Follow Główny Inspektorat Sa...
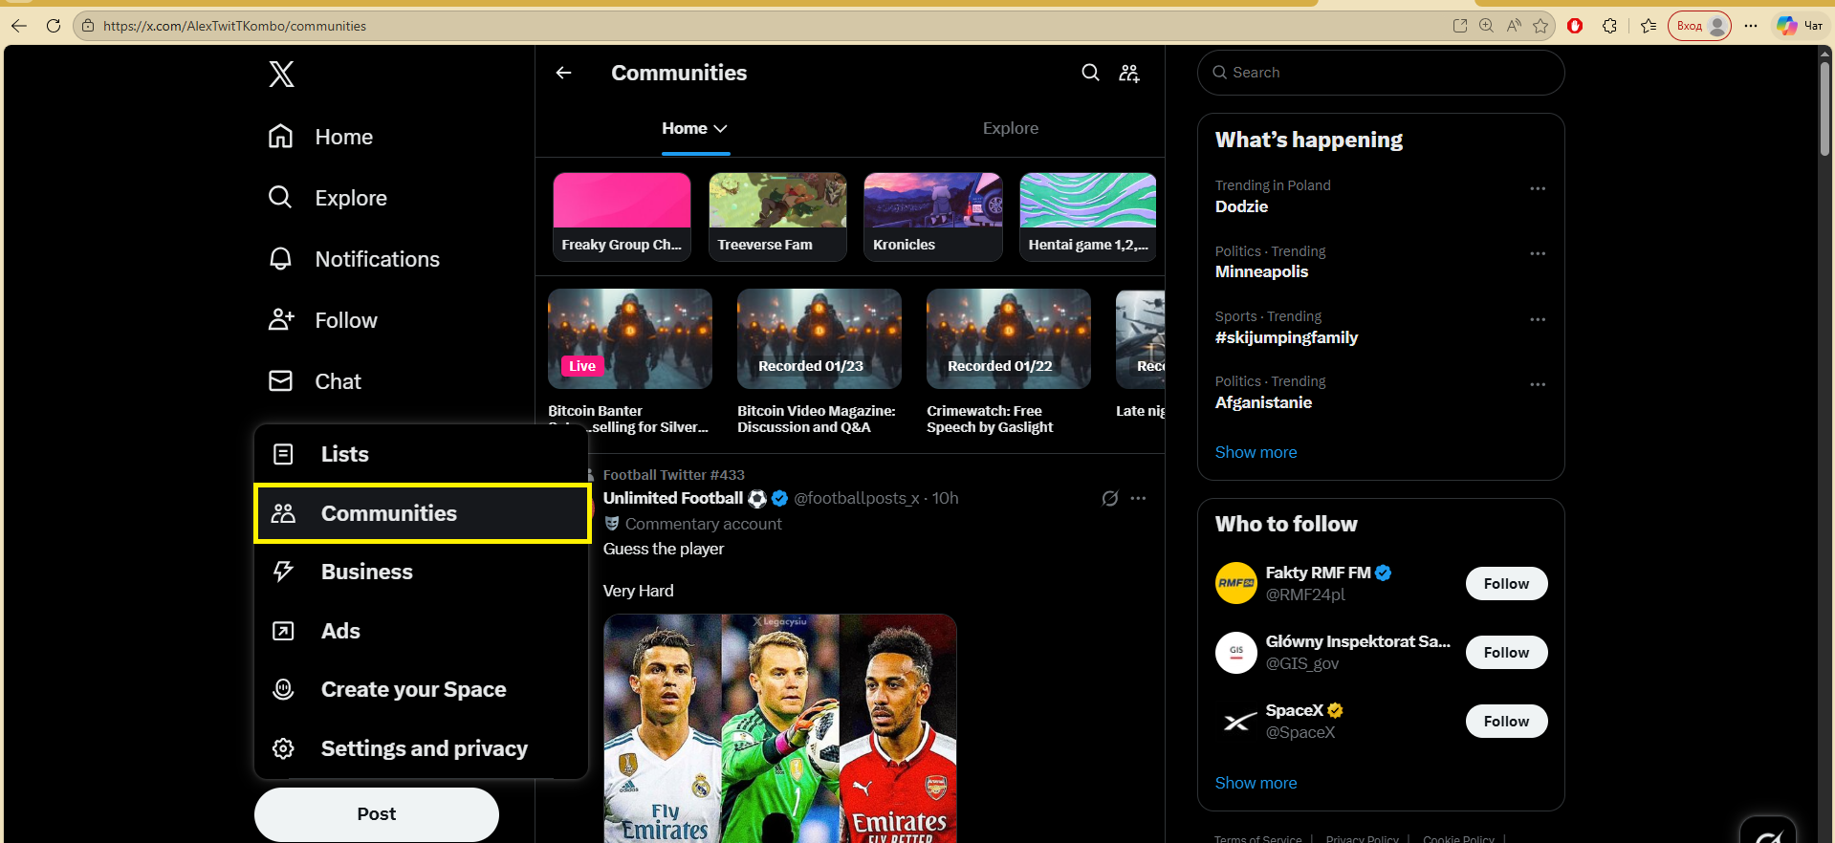 click(x=1506, y=653)
